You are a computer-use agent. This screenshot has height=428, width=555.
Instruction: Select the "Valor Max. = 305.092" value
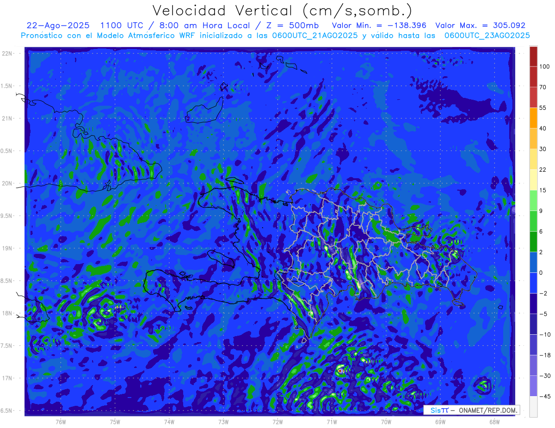pos(481,25)
